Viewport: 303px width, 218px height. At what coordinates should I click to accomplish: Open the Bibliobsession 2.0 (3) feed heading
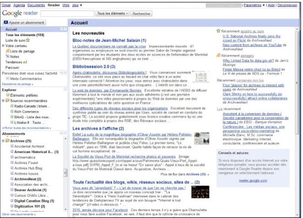tap(94, 66)
